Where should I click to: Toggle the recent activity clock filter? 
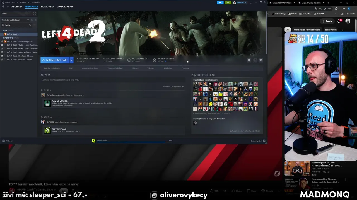[32, 20]
